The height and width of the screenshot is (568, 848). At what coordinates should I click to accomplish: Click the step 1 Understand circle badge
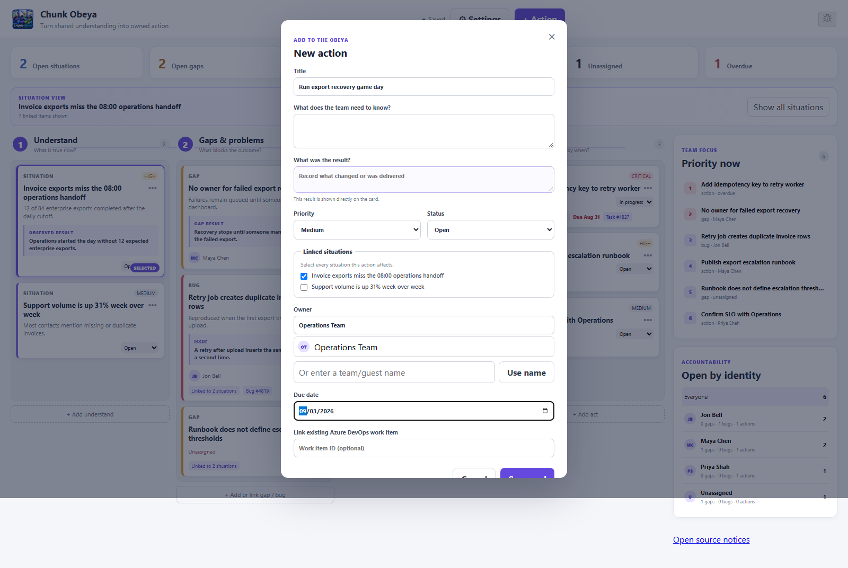(x=20, y=144)
